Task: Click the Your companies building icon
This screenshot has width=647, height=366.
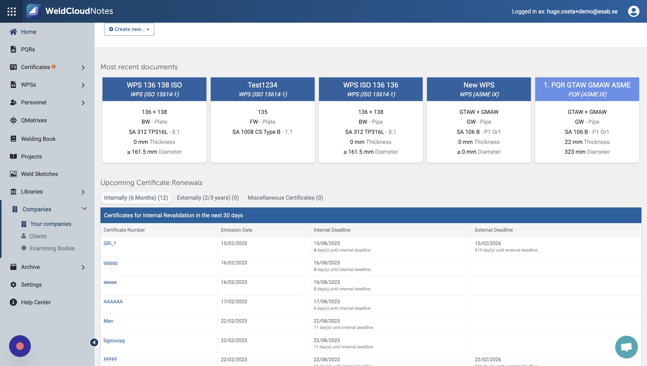Action: [x=24, y=224]
